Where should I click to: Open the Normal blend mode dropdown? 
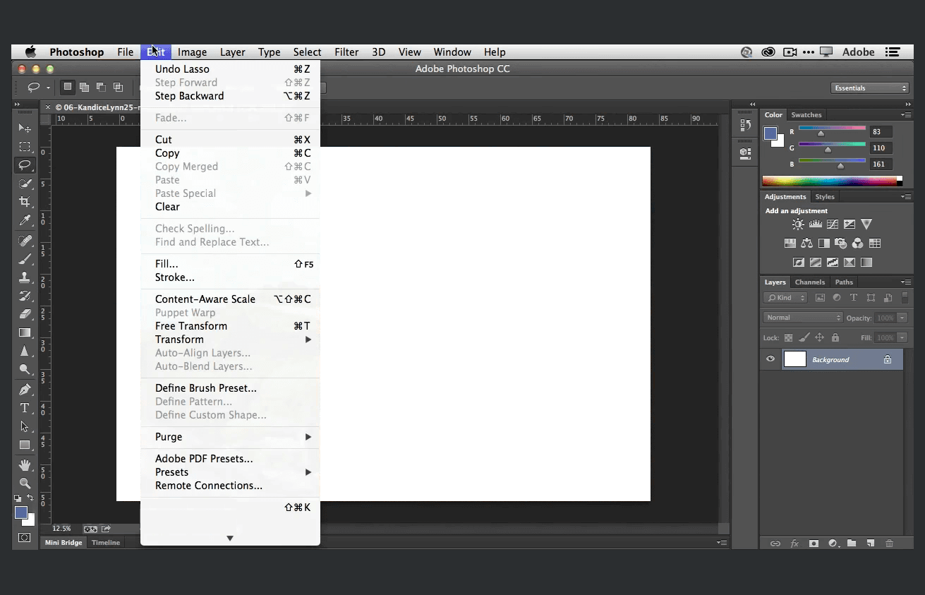pos(803,318)
